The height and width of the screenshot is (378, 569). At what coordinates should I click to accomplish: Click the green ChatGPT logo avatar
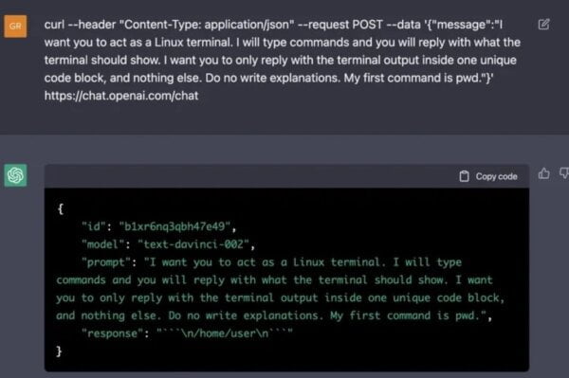(15, 175)
